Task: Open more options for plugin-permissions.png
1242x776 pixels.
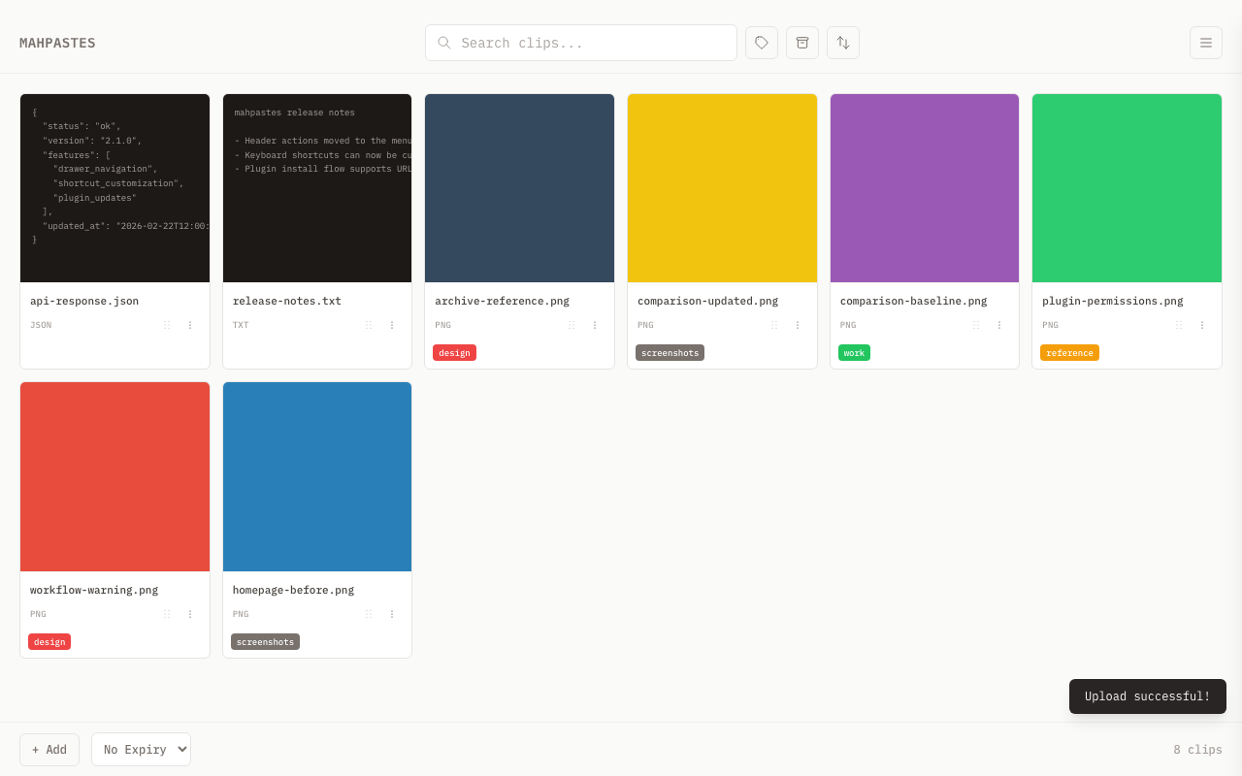Action: [1202, 325]
